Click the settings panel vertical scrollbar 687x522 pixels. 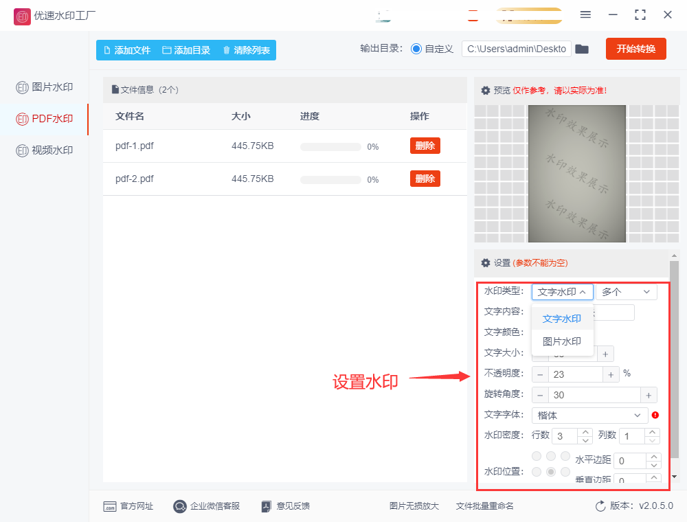point(674,359)
